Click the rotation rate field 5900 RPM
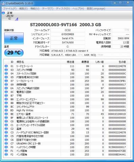Screen dimensions: 134x162 (x=121, y=38)
